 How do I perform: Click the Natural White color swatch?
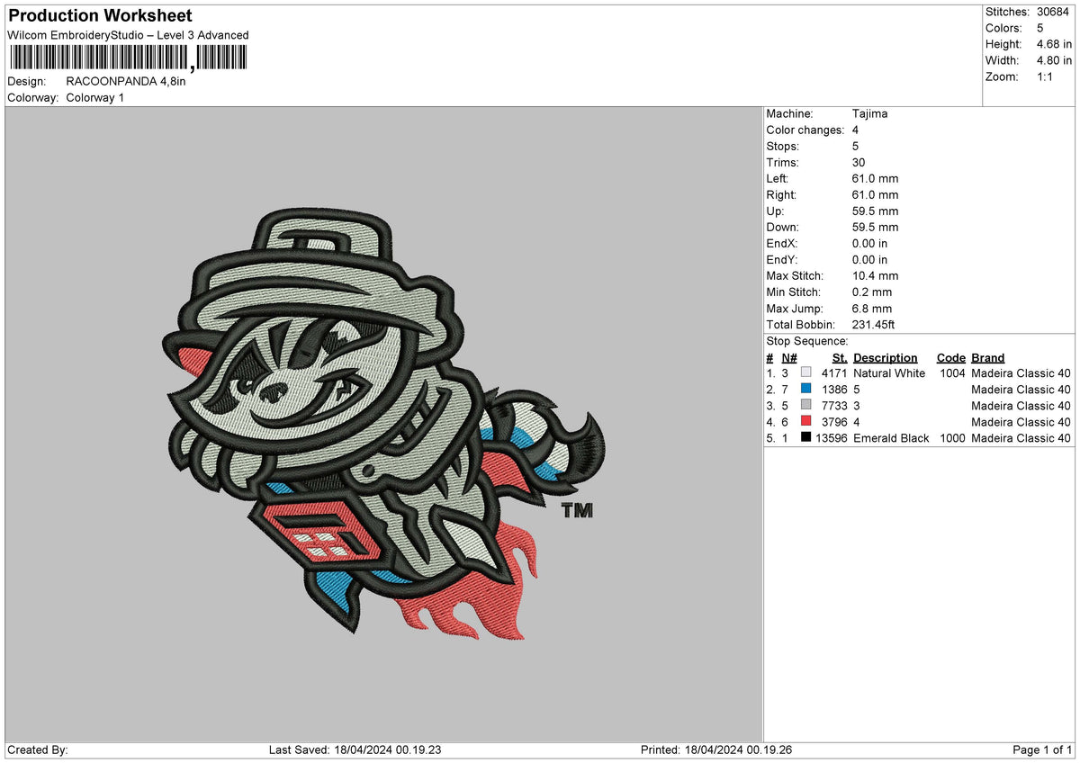(x=805, y=373)
